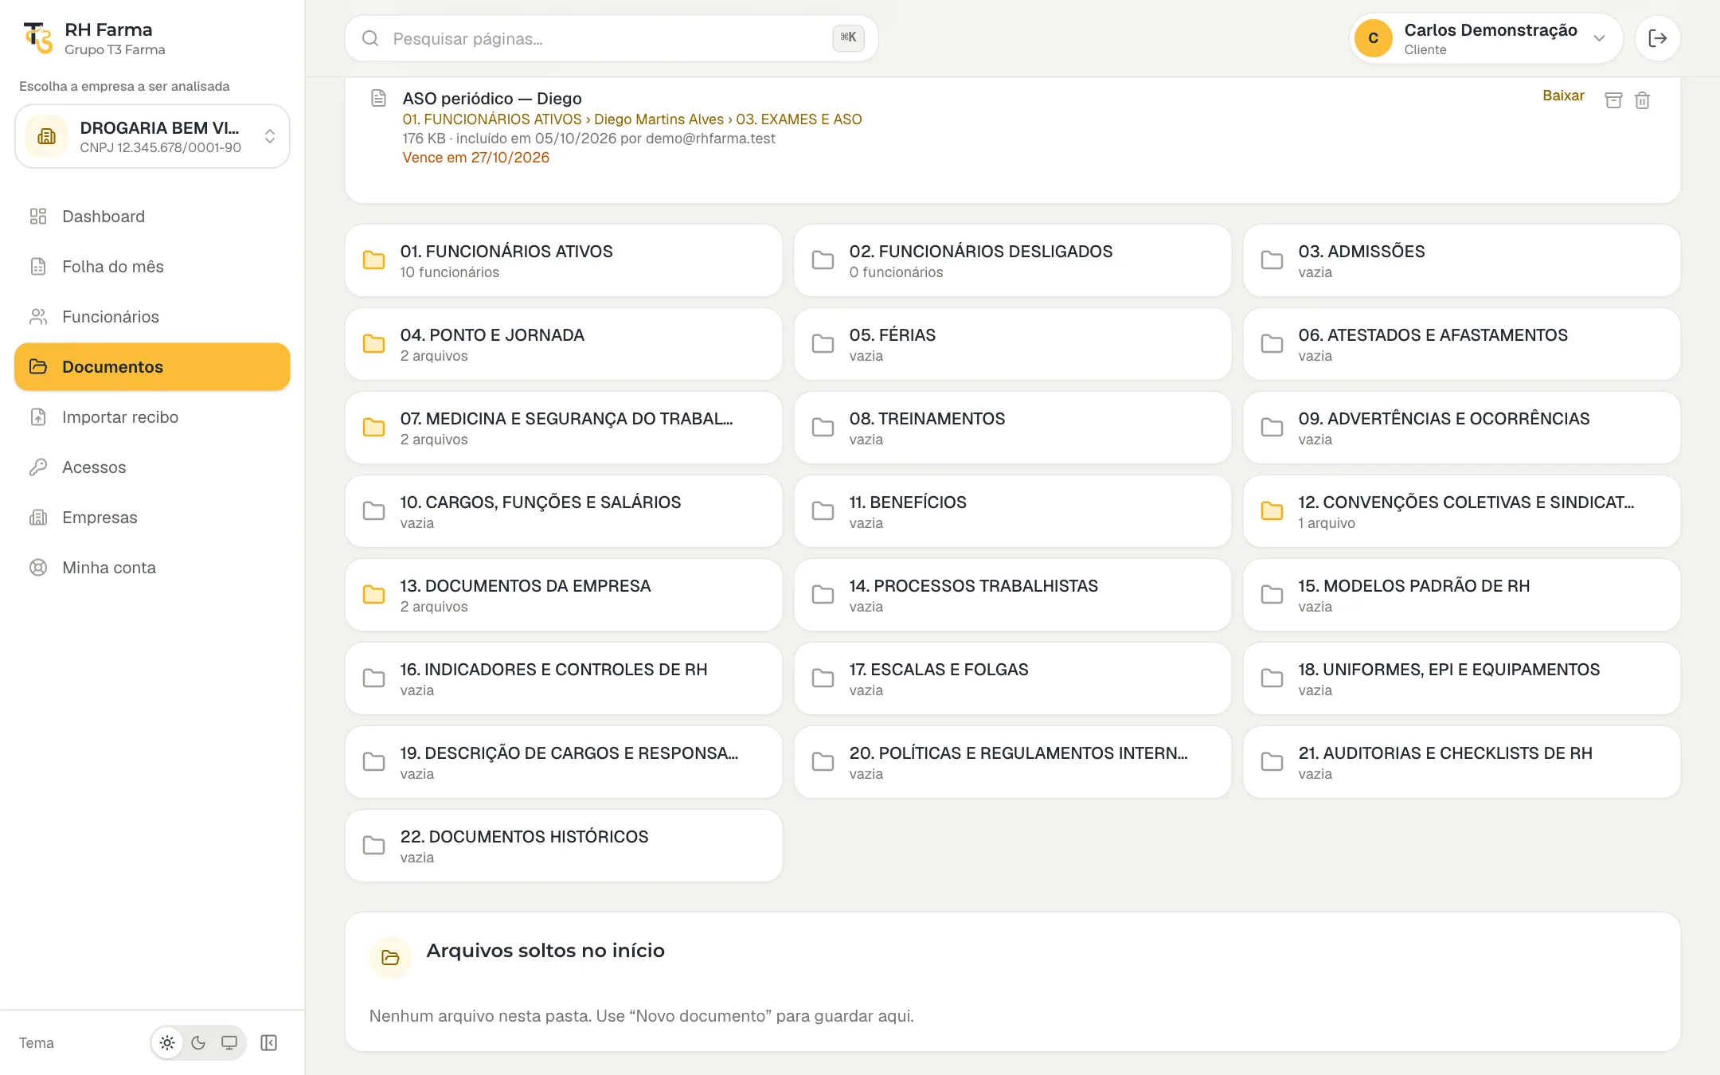Switch to dark theme (moon icon)

(198, 1043)
